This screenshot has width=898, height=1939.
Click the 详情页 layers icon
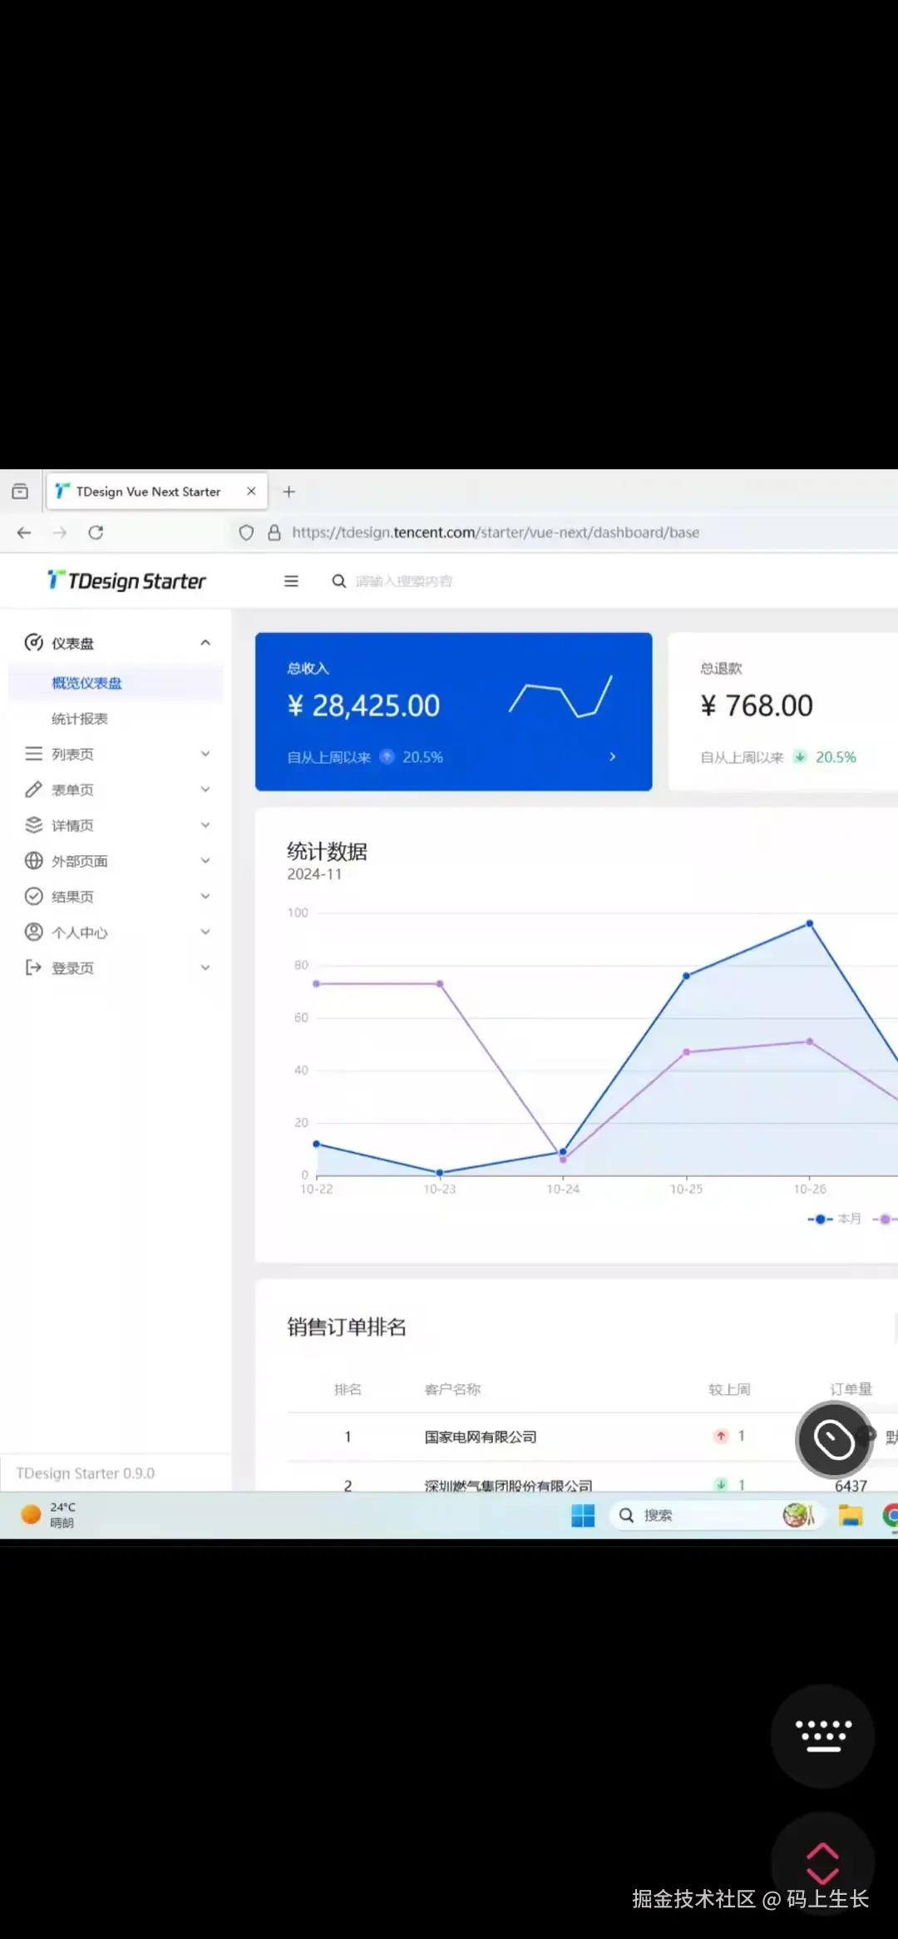point(34,825)
